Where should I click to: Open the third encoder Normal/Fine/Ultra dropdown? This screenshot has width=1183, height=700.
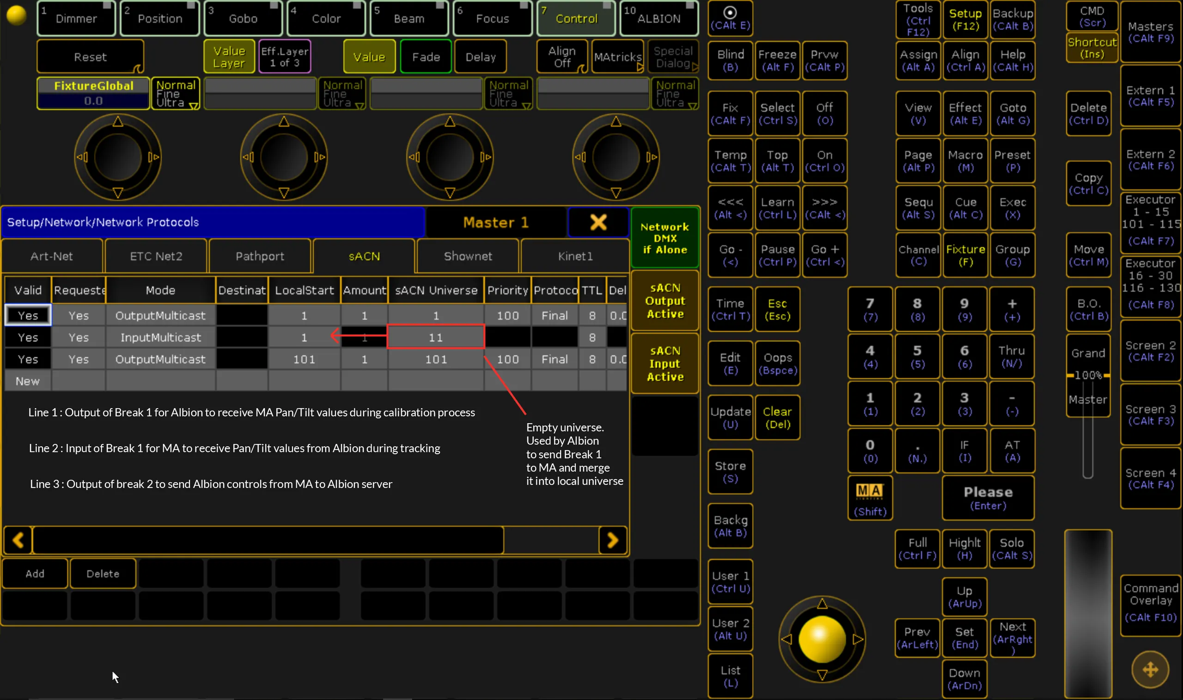click(508, 93)
